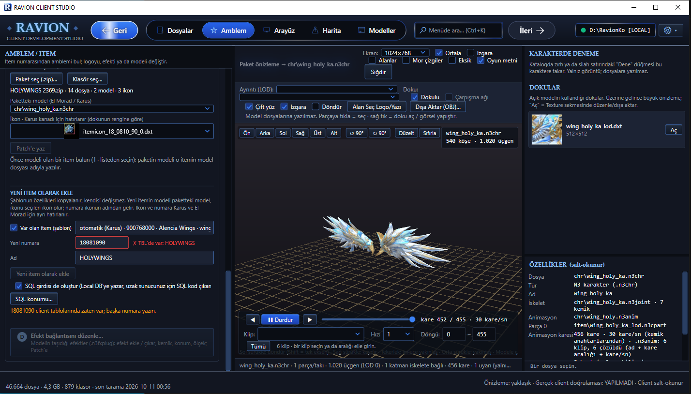Go to the Modeller tab
Viewport: 691px width, 394px height.
coord(376,30)
